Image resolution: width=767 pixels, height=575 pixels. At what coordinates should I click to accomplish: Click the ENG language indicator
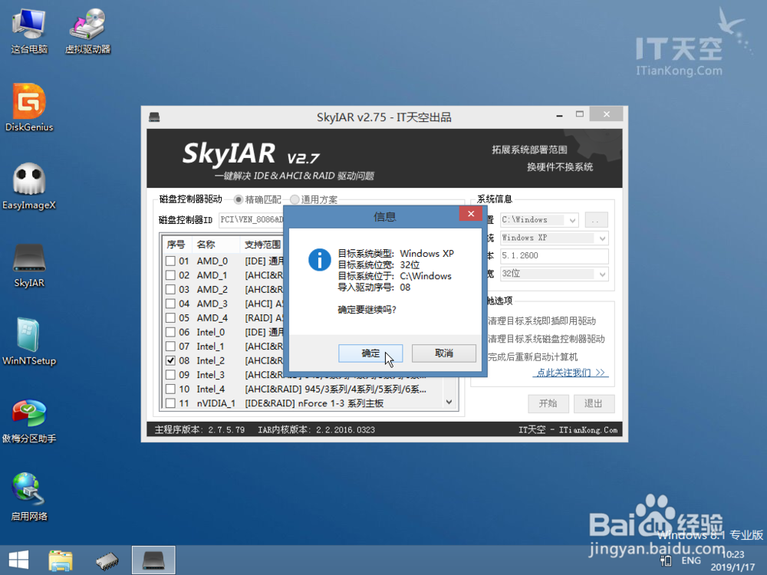[x=691, y=560]
